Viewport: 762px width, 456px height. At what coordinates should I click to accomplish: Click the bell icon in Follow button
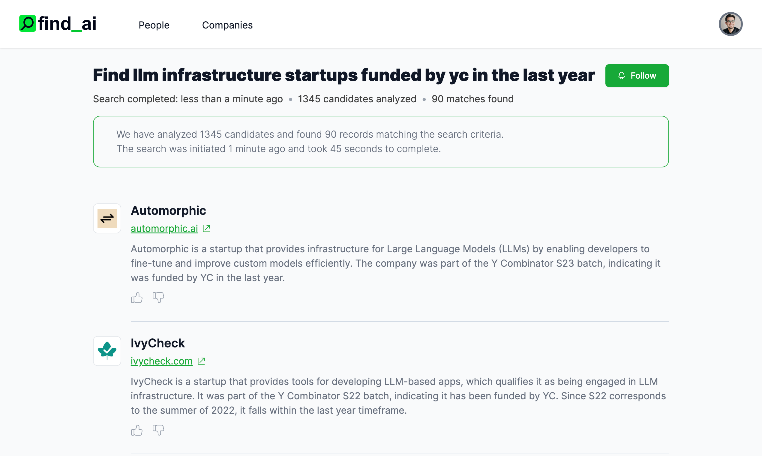coord(621,76)
